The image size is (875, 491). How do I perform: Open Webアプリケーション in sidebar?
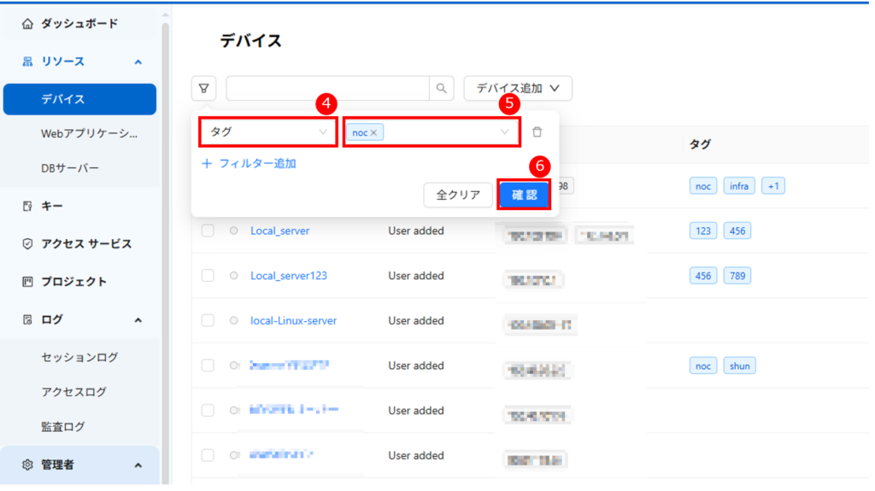[89, 134]
